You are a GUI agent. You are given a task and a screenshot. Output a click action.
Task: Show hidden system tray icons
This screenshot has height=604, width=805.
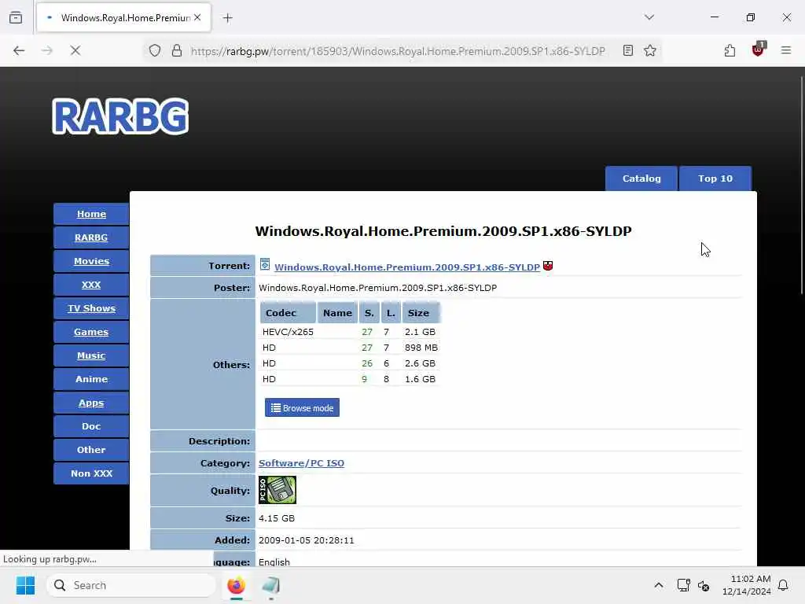658,585
